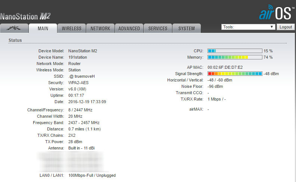Select the Frequency Band value 2437 - 2457 MHz
296x182 pixels.
pyautogui.click(x=84, y=123)
